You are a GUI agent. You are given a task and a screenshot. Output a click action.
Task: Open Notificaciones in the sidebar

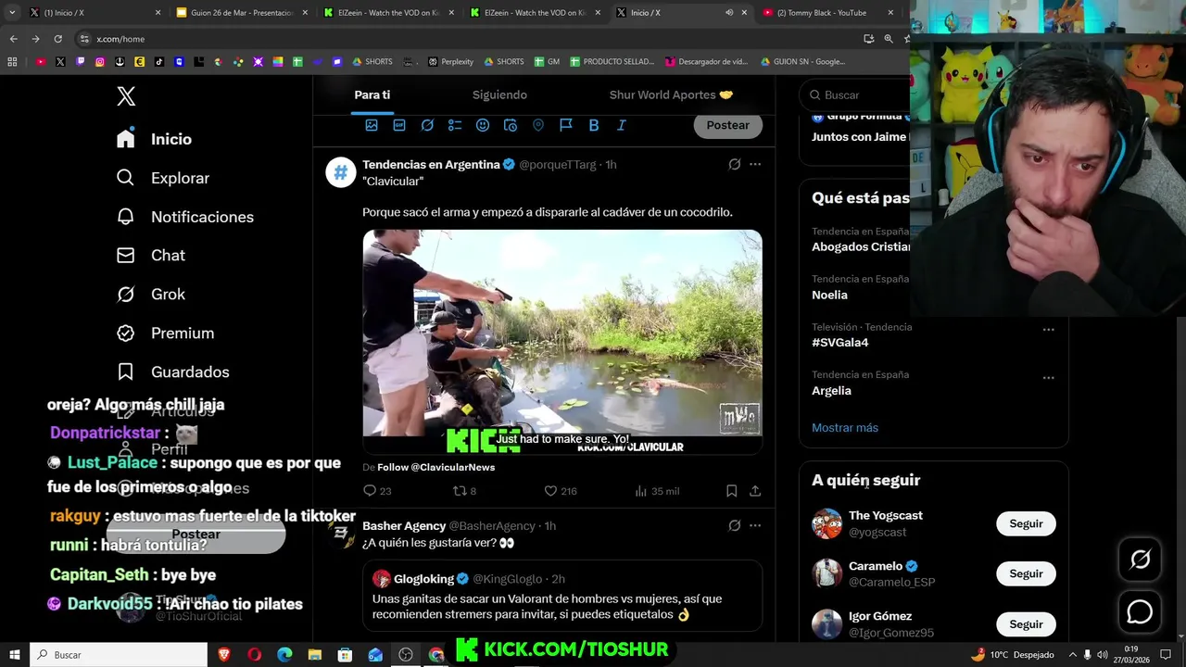[x=185, y=217]
